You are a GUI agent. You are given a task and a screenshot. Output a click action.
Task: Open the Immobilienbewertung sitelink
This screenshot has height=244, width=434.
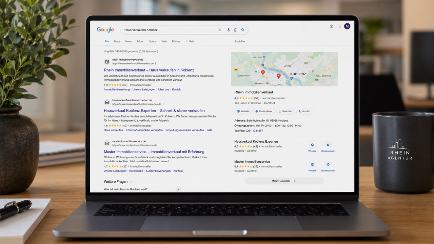pyautogui.click(x=117, y=89)
